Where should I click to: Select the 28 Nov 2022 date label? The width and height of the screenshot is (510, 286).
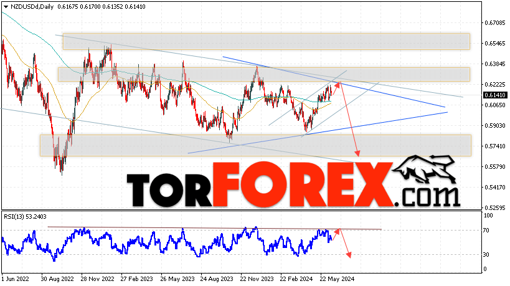97,279
